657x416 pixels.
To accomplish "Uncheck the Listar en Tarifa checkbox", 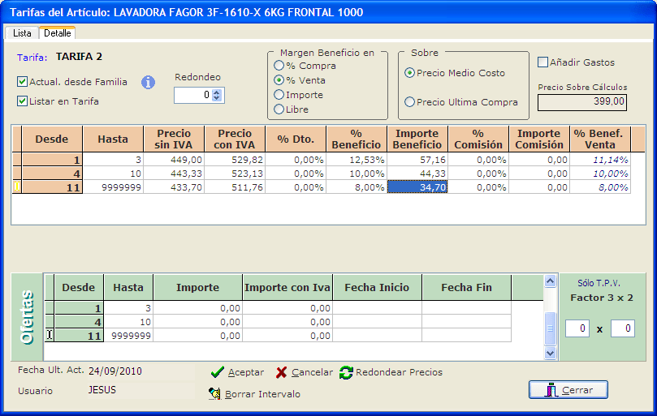I will pyautogui.click(x=23, y=101).
